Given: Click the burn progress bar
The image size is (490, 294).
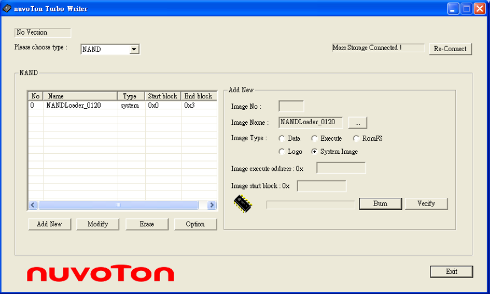Looking at the screenshot, I should point(311,205).
